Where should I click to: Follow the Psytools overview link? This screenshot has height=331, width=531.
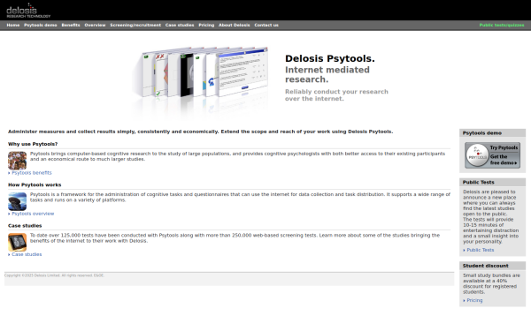(x=33, y=214)
